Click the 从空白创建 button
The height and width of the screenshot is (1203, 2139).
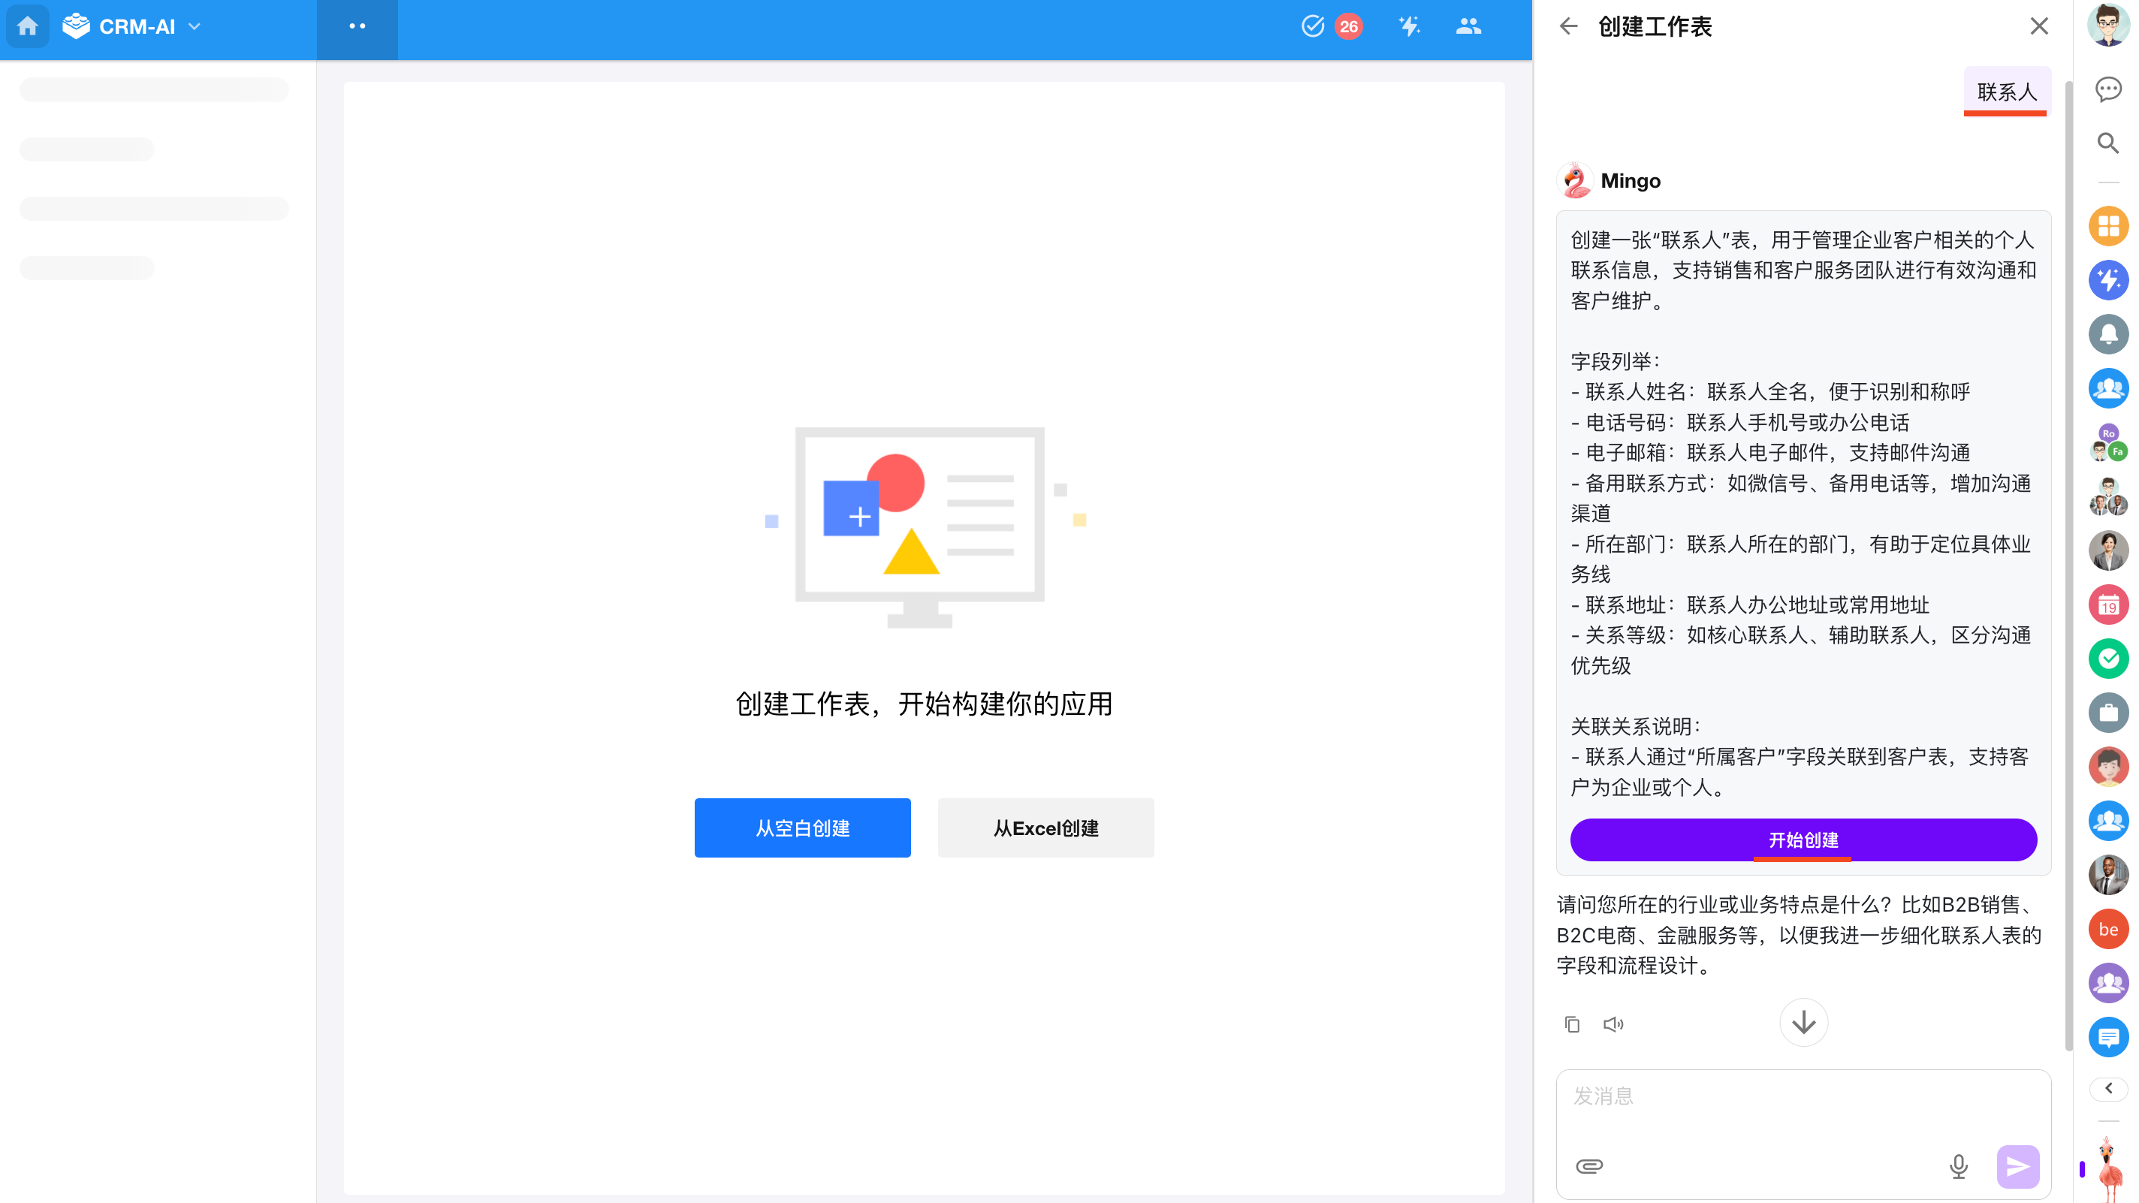(x=802, y=828)
